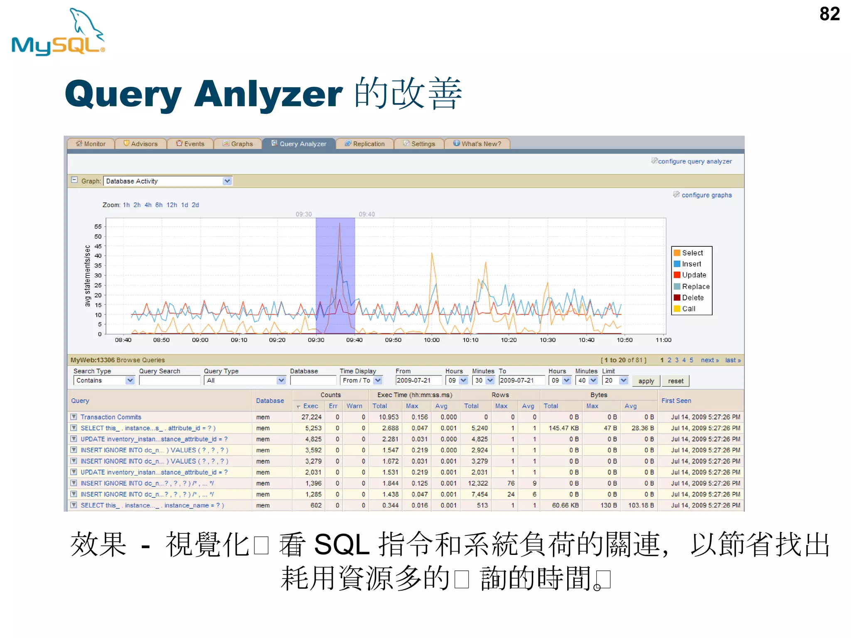Open menu icon for SELECT this_ instance_name row

coord(74,505)
